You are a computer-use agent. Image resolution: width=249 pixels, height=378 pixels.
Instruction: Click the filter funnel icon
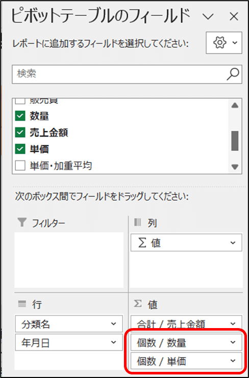pyautogui.click(x=22, y=222)
